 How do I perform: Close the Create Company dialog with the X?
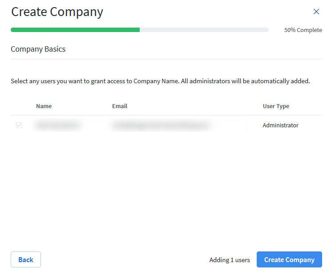316,12
